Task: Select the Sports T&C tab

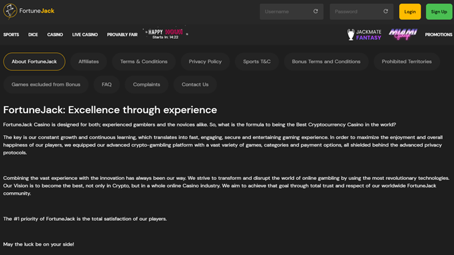Action: click(x=257, y=62)
